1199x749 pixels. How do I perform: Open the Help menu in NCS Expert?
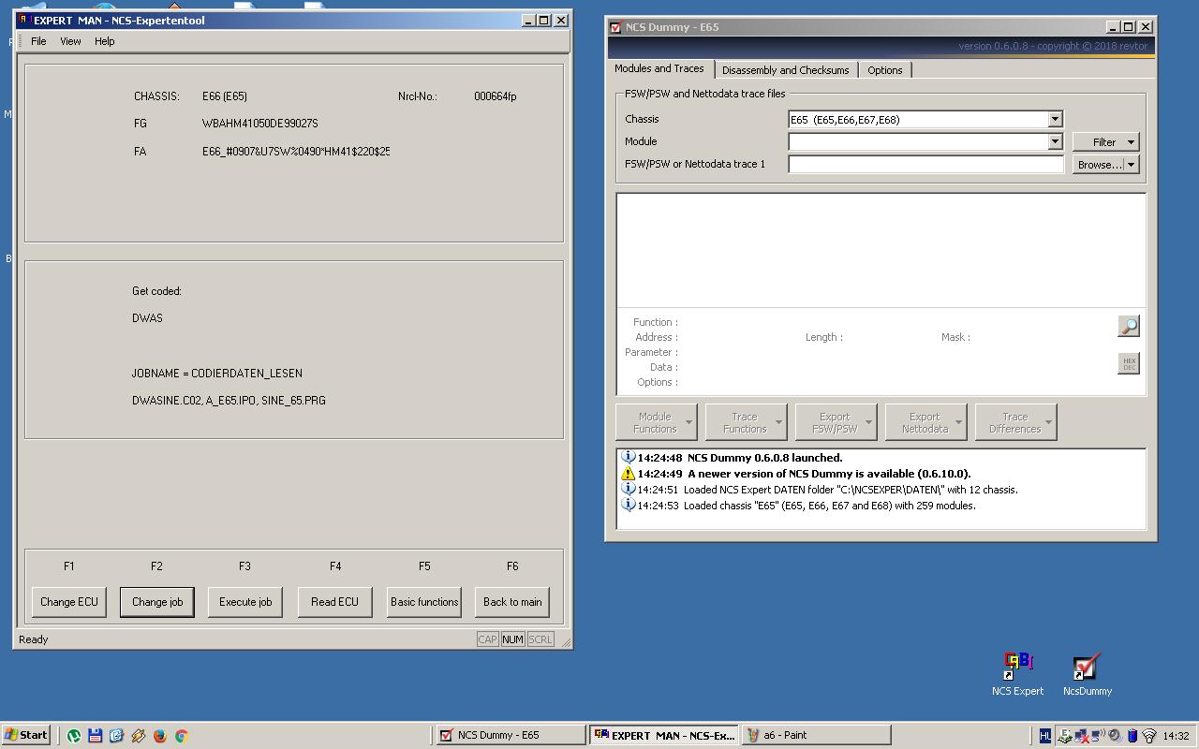click(x=105, y=41)
